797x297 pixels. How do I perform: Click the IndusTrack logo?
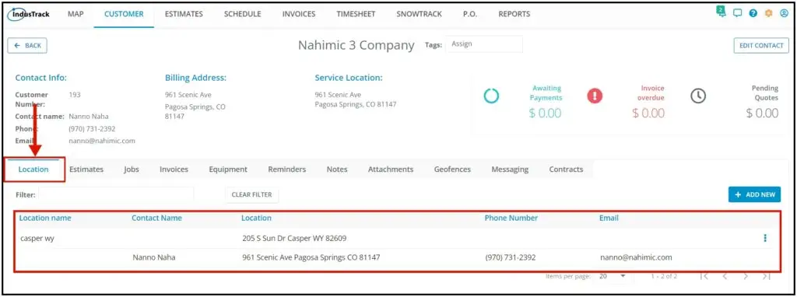(29, 14)
